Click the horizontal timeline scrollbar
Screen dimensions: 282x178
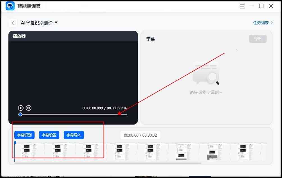click(x=108, y=163)
